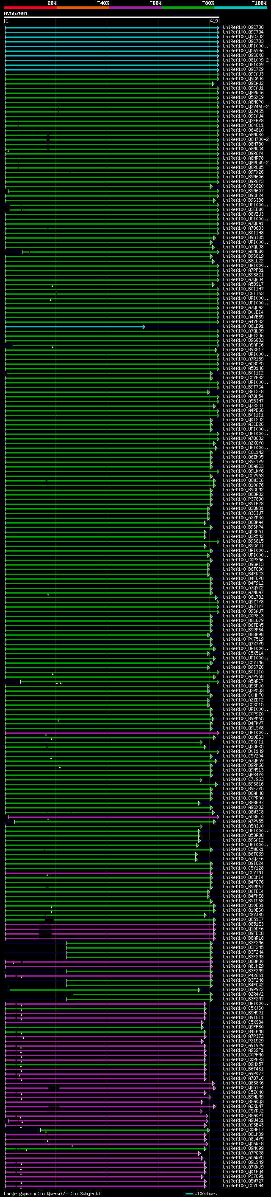Select the UniRef100_Q8VZU3 label

coord(243,214)
